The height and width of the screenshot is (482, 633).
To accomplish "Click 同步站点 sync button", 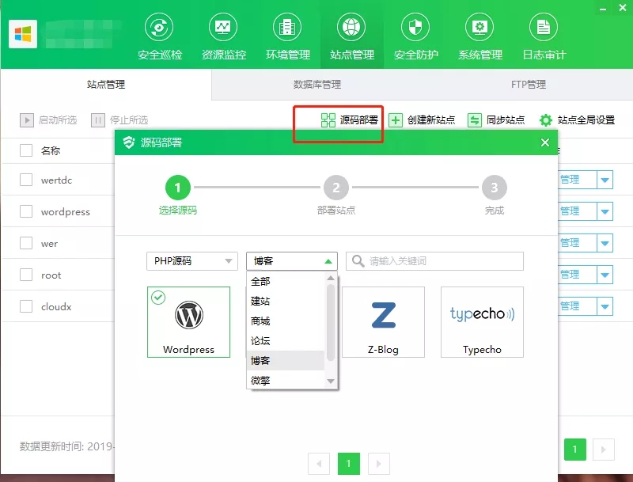I will 496,120.
